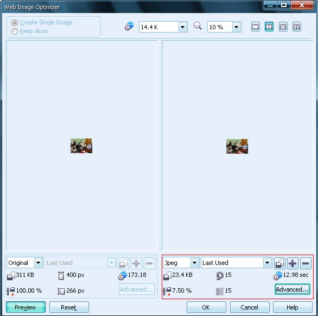
Task: Click the 12.98 sec download time icon
Action: [278, 276]
